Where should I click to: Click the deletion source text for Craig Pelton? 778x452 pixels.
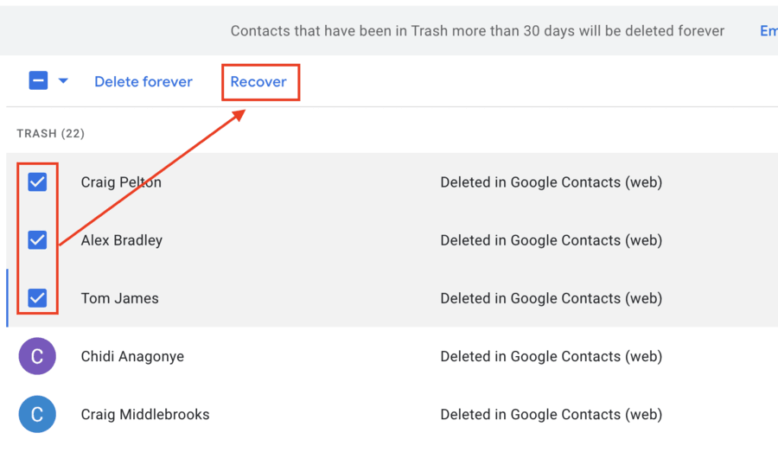coord(551,182)
